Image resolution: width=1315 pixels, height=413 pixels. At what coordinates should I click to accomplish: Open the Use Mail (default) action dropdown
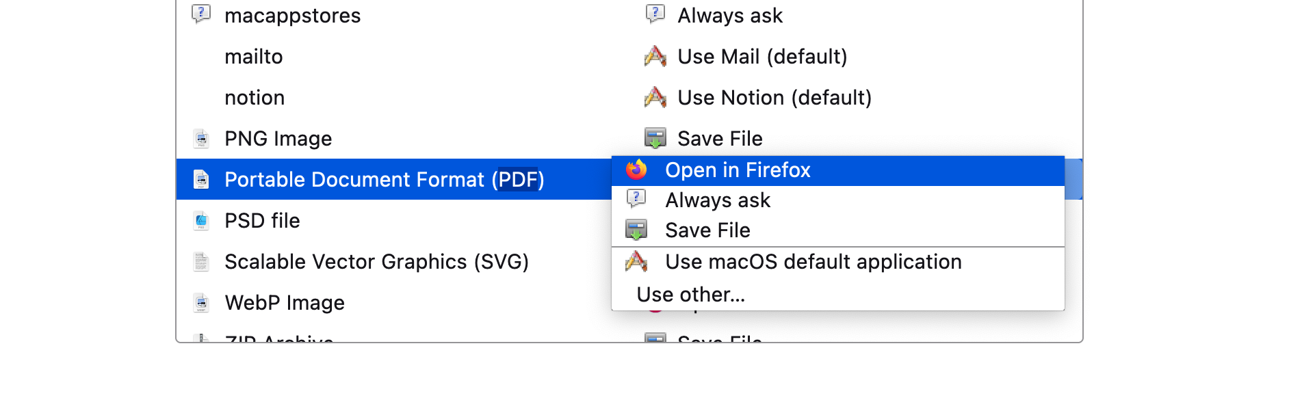762,57
